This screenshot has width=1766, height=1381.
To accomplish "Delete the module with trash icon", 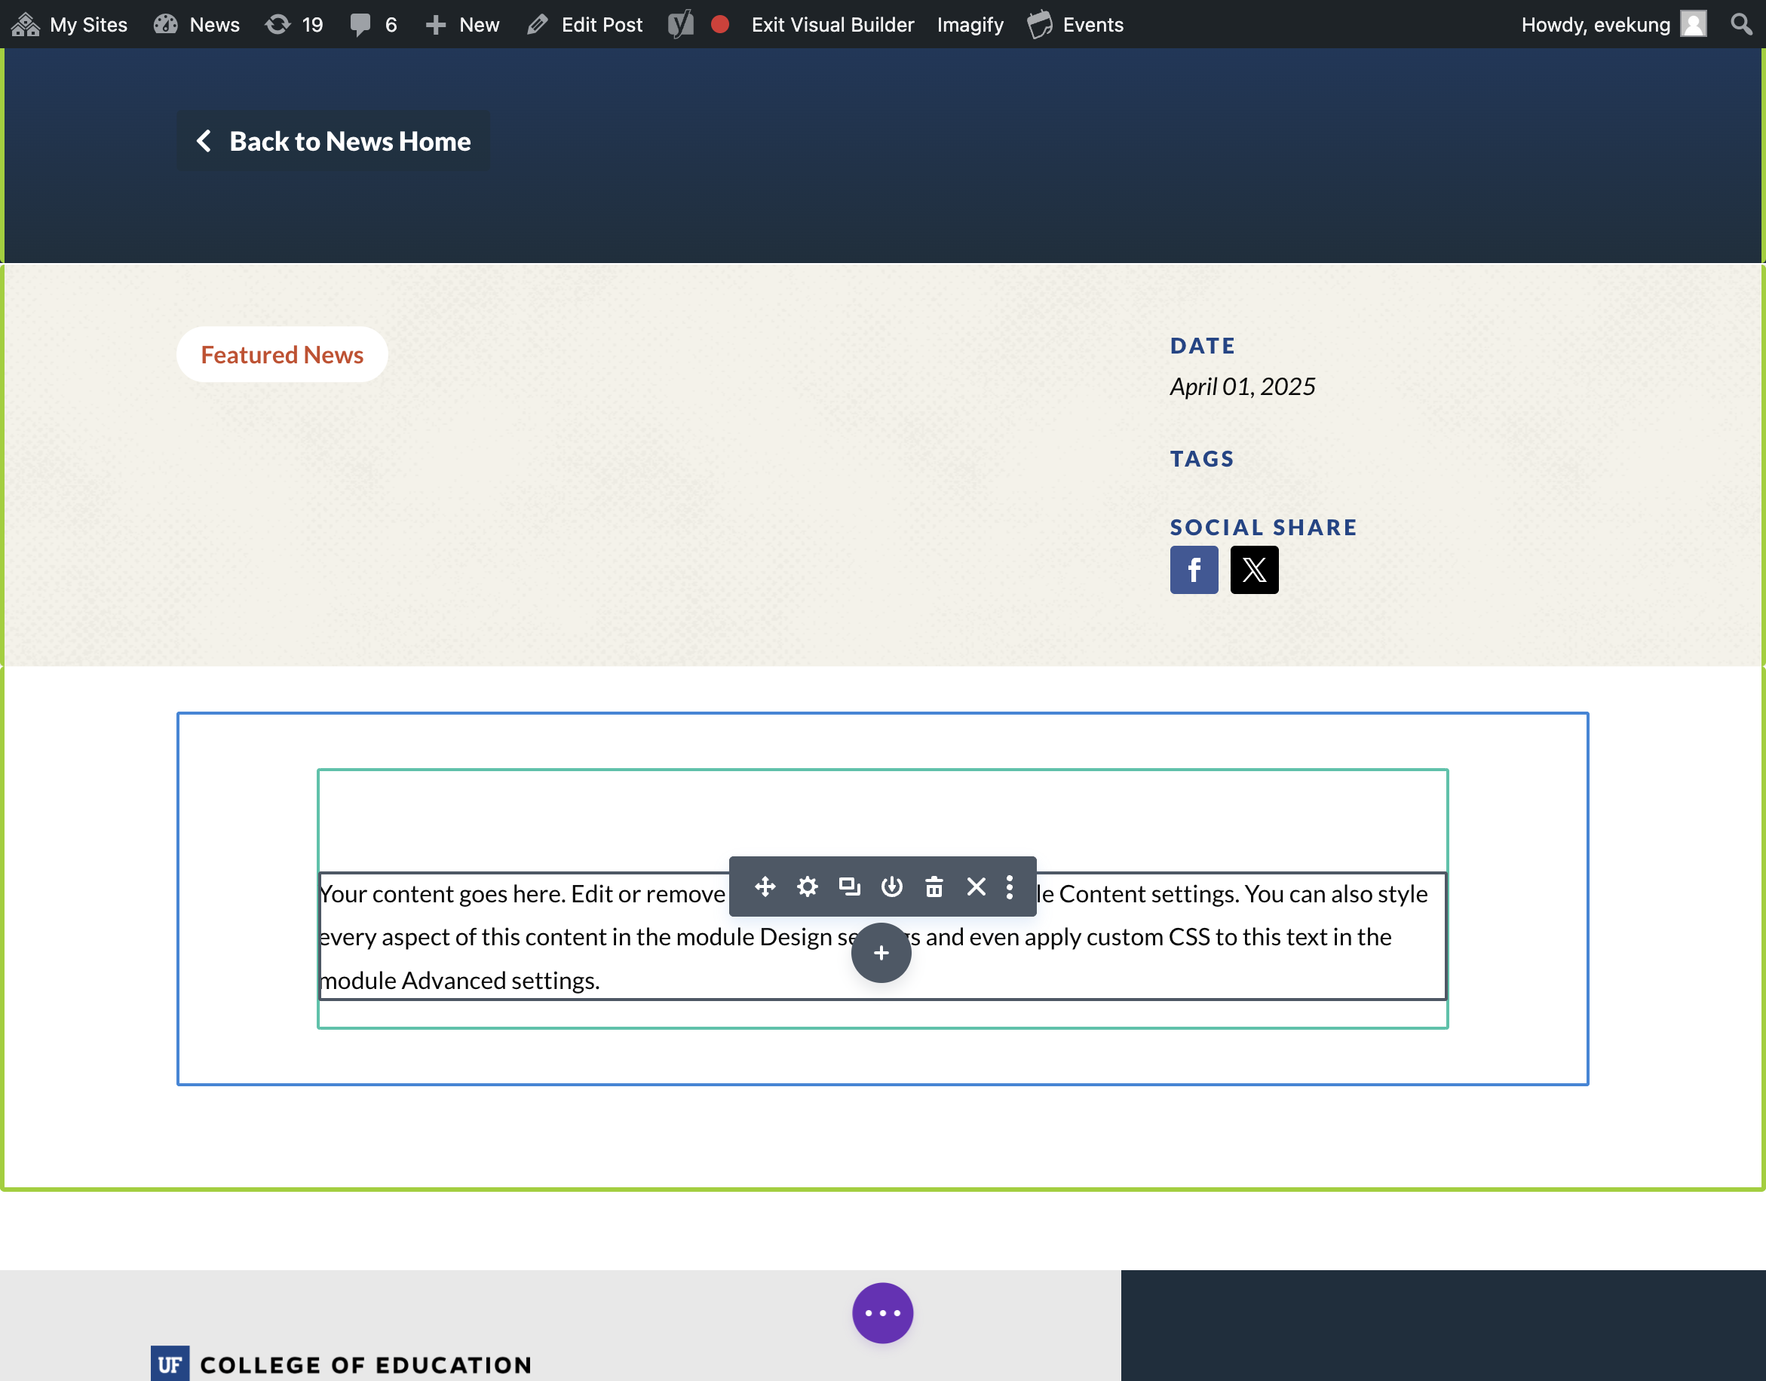I will (934, 887).
